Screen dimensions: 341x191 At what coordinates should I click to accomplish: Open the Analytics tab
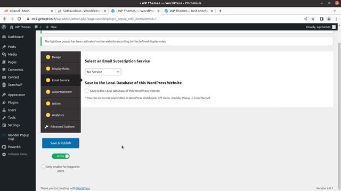(x=61, y=115)
